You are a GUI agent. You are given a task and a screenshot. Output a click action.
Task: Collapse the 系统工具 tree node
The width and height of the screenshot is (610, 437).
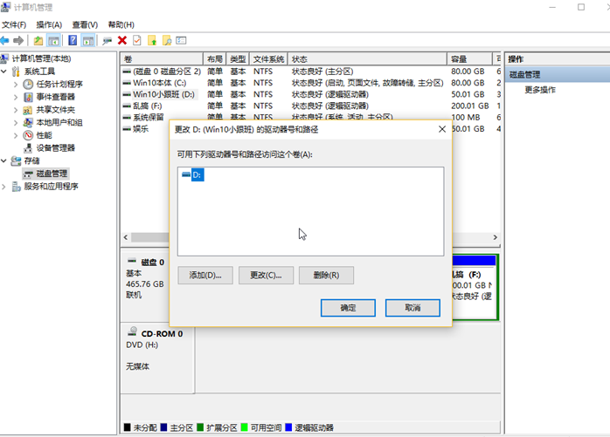5,72
